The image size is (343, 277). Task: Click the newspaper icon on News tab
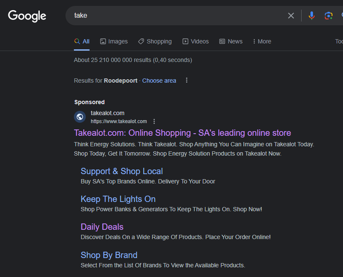222,41
